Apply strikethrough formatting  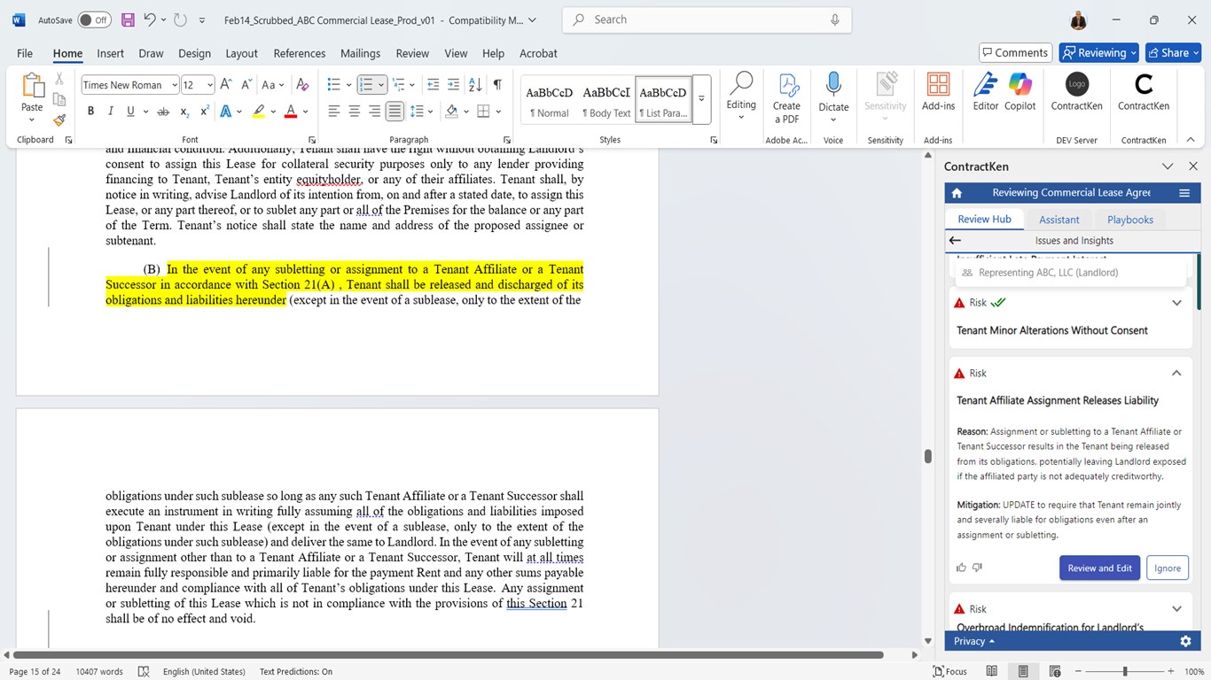pos(163,112)
